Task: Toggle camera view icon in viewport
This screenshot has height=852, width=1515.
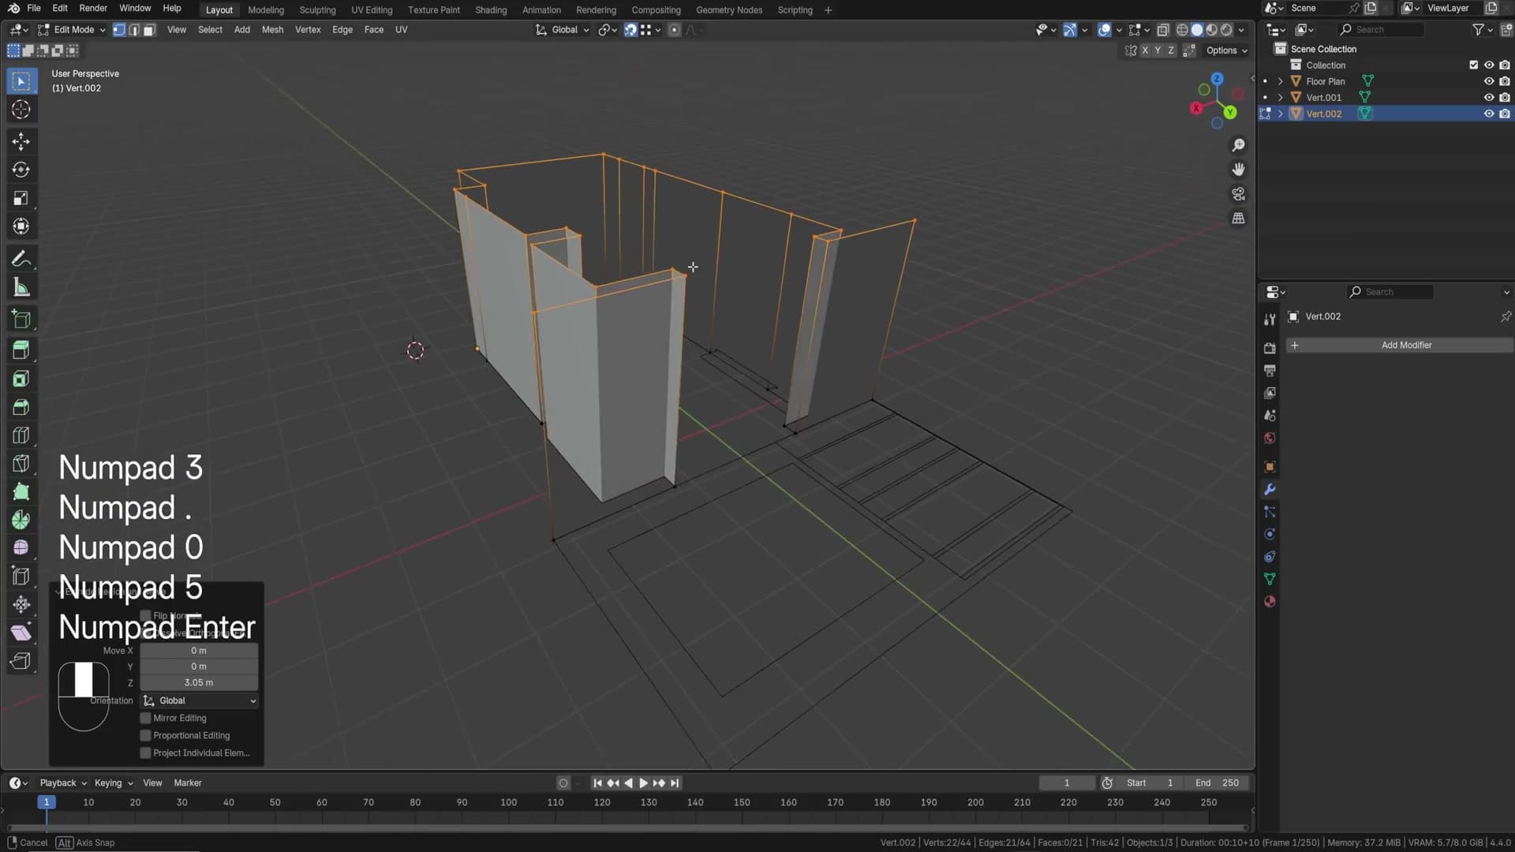Action: coord(1238,194)
